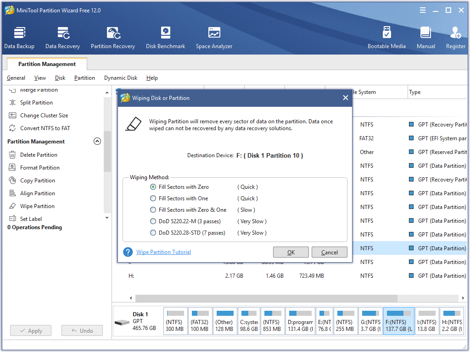Viewport: 470px width, 352px height.
Task: Select DoD 5220.28-STD (7 passes) method
Action: 153,233
